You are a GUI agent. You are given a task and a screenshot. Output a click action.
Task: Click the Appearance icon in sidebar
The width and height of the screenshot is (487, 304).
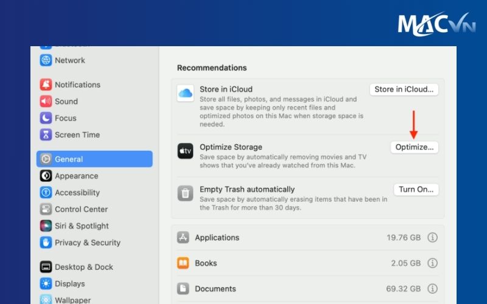tap(46, 176)
